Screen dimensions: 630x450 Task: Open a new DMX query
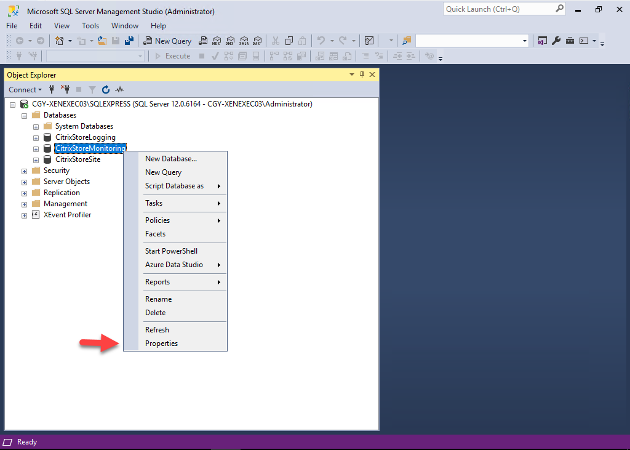pos(230,41)
